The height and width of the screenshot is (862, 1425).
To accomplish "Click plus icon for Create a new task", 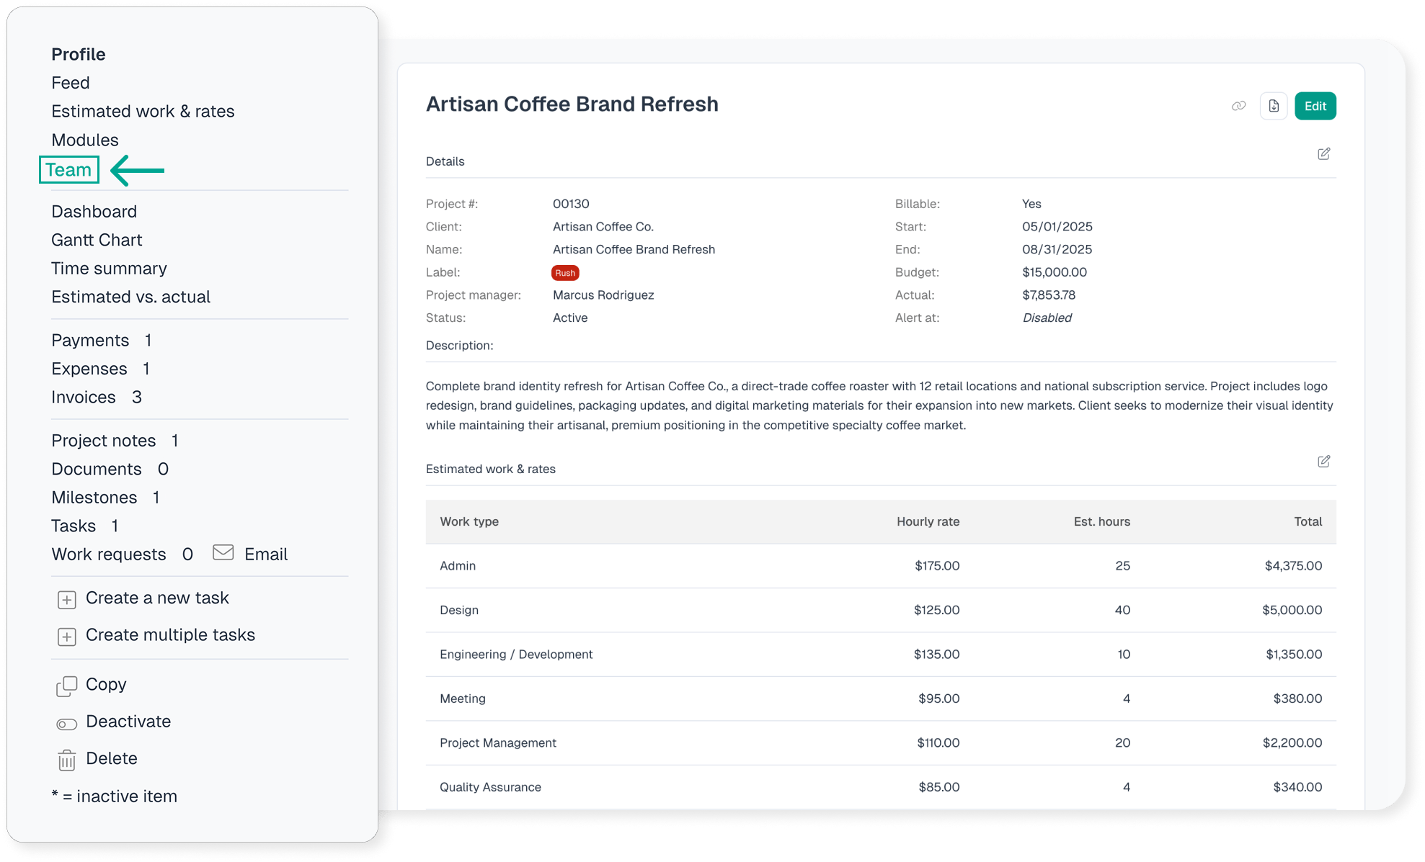I will coord(67,600).
